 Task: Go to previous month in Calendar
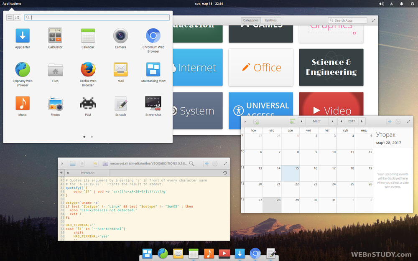[301, 122]
